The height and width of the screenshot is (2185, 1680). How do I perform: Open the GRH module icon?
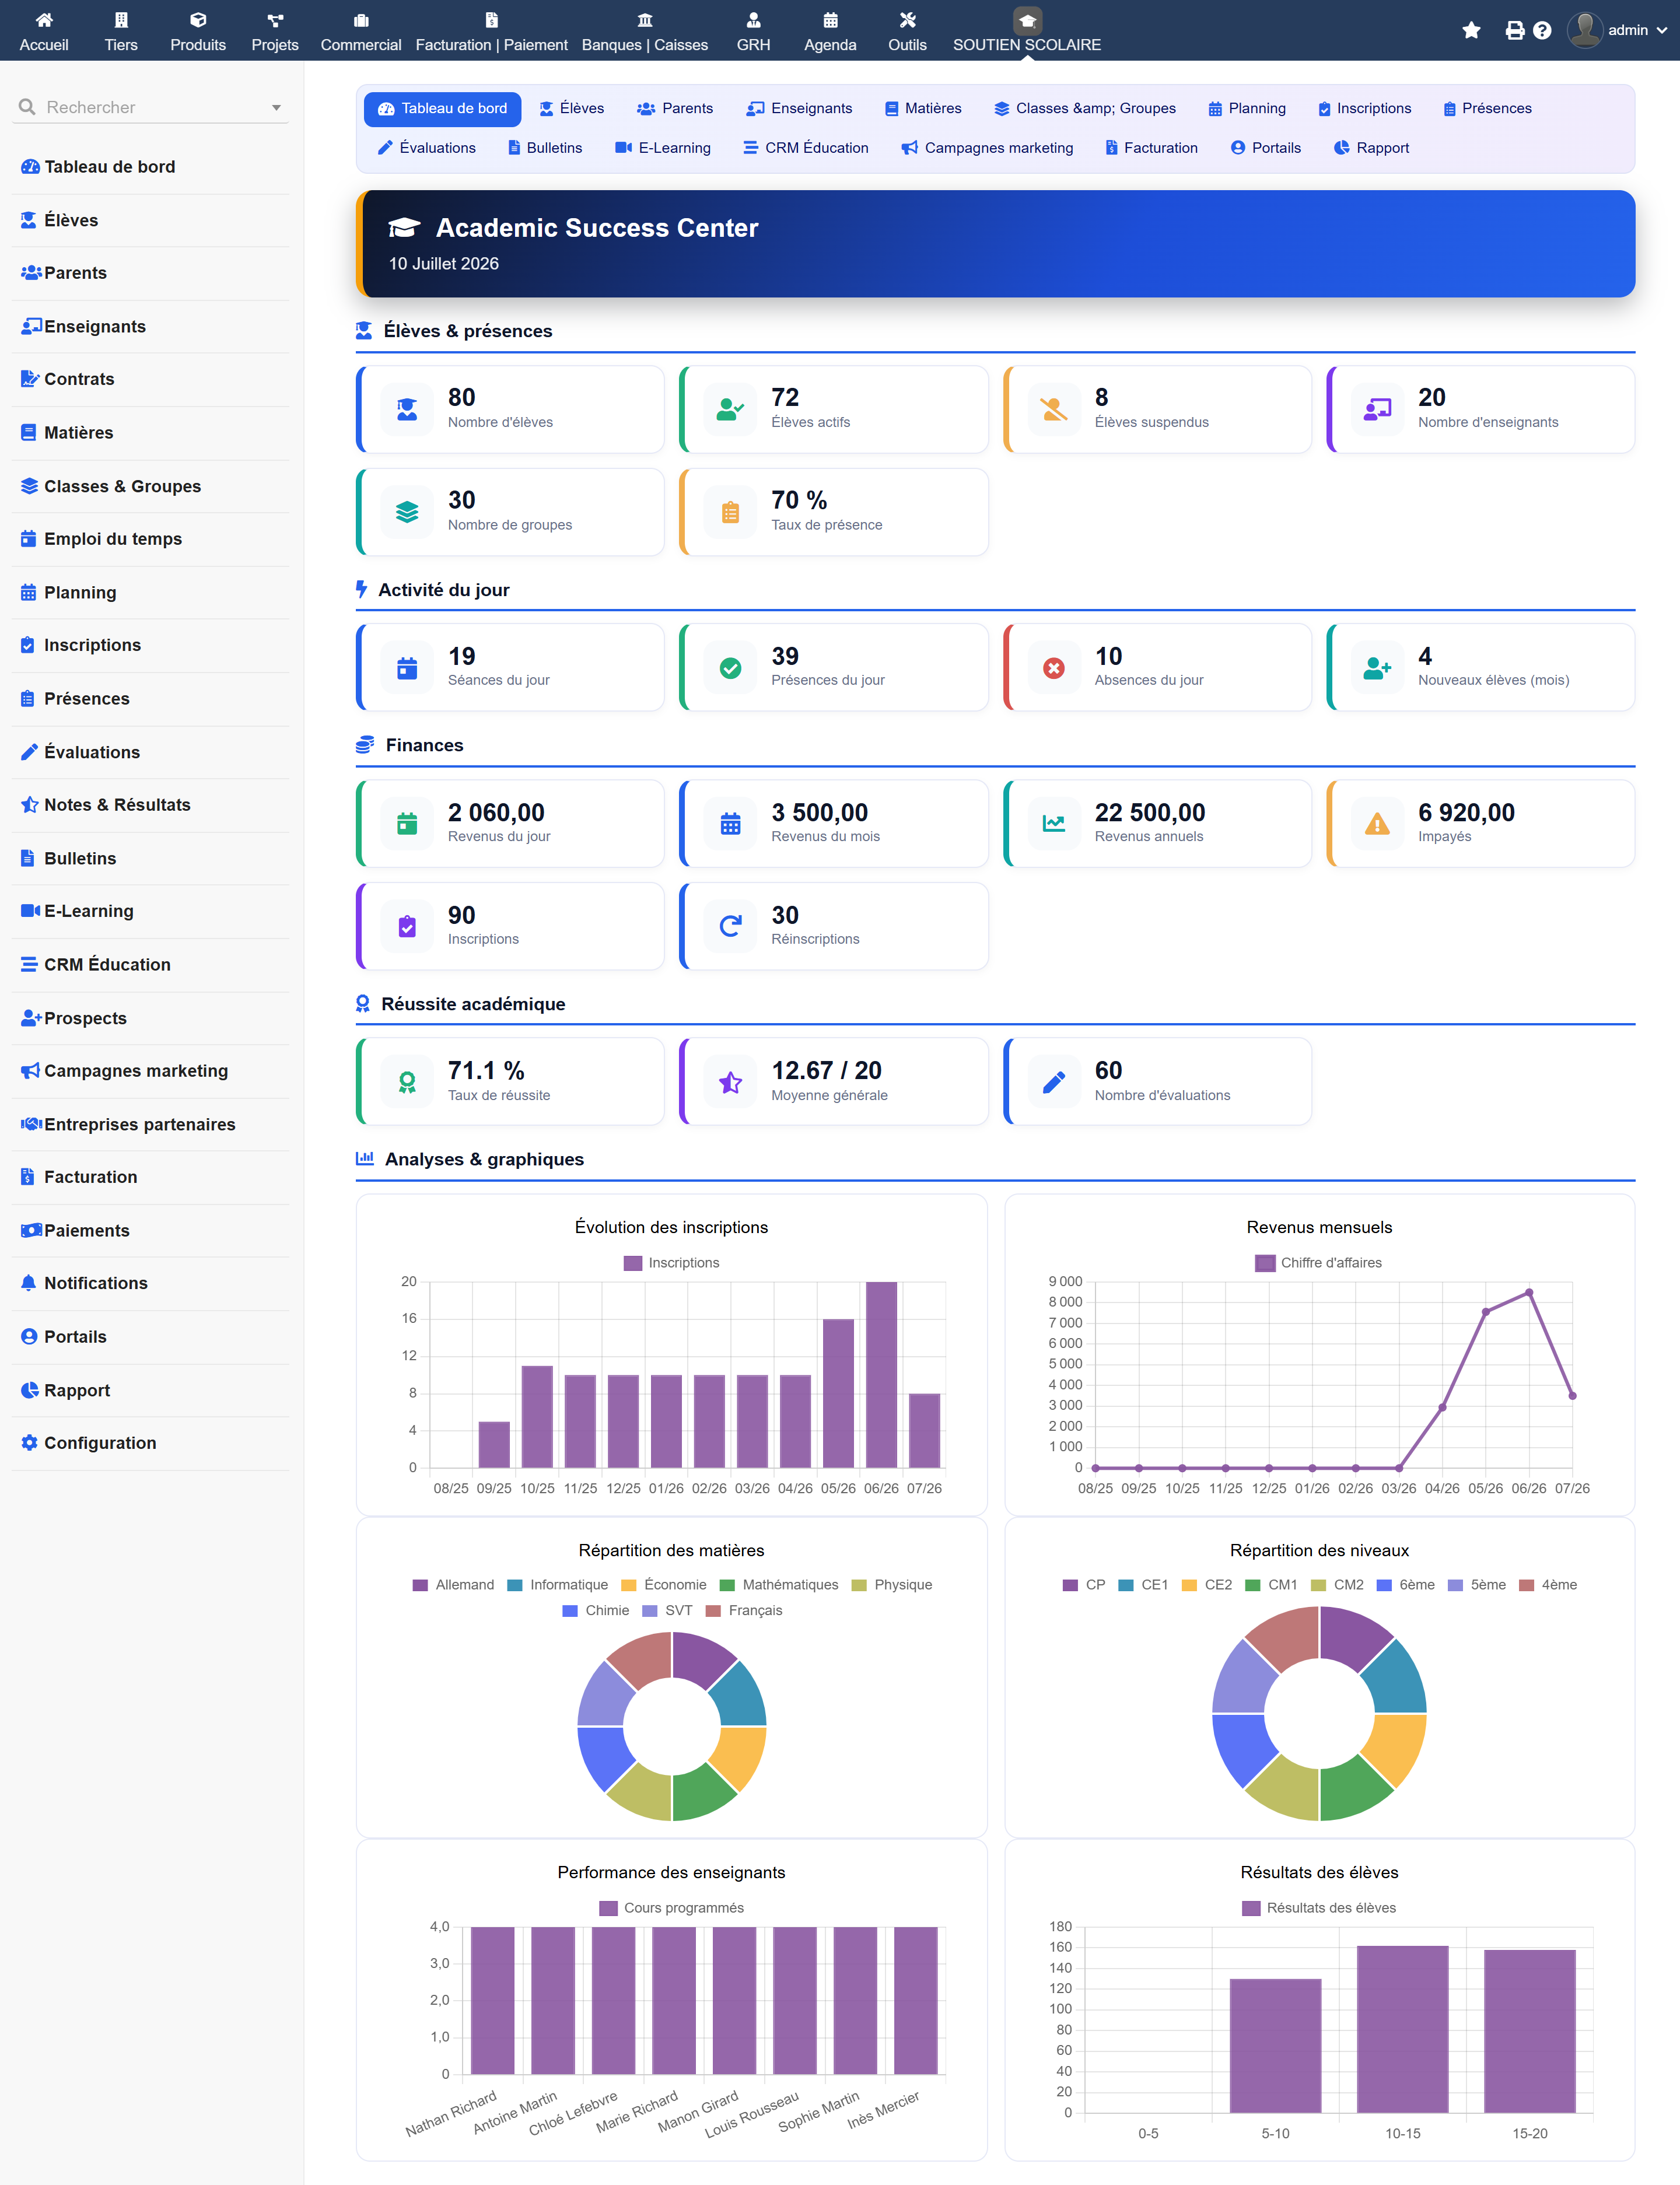tap(753, 20)
